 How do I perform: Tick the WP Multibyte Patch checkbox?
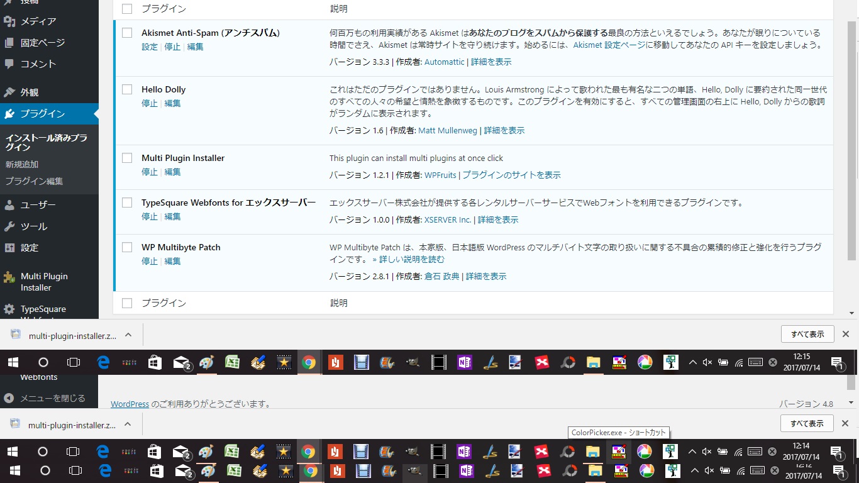127,247
